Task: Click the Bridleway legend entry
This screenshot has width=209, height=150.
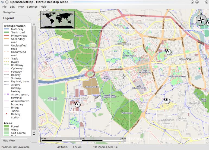Action: [x=17, y=65]
